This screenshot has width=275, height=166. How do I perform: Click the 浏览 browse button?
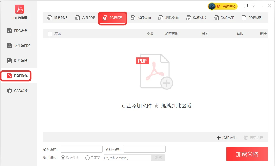point(158,158)
